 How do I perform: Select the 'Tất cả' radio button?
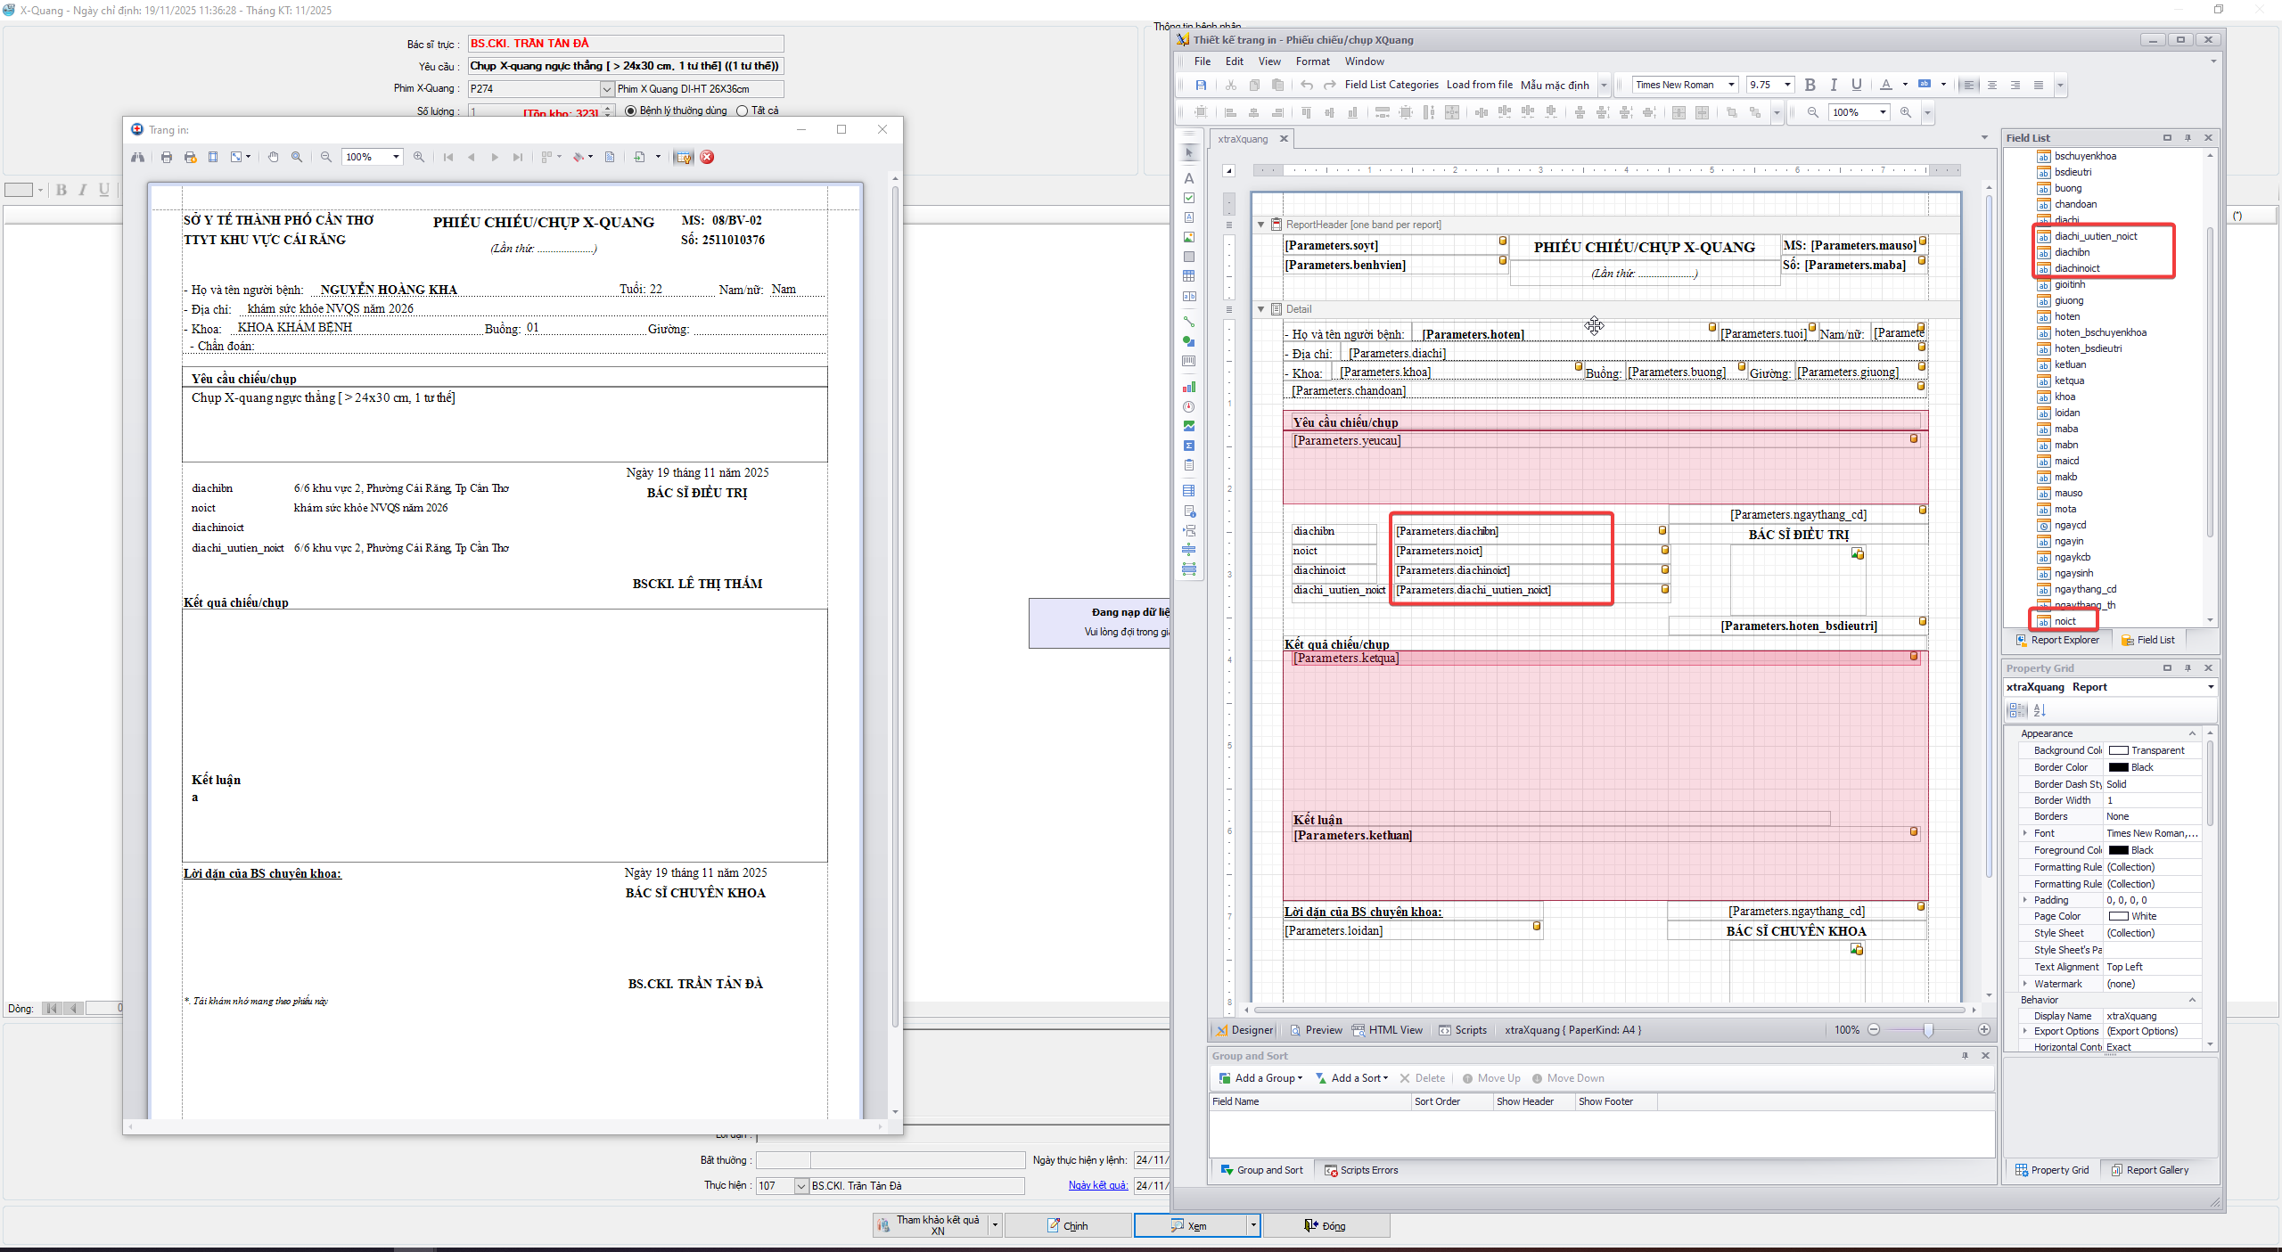pyautogui.click(x=742, y=110)
